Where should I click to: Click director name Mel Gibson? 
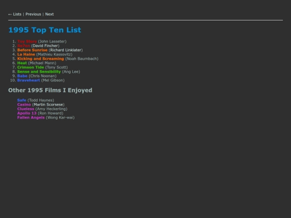point(53,80)
